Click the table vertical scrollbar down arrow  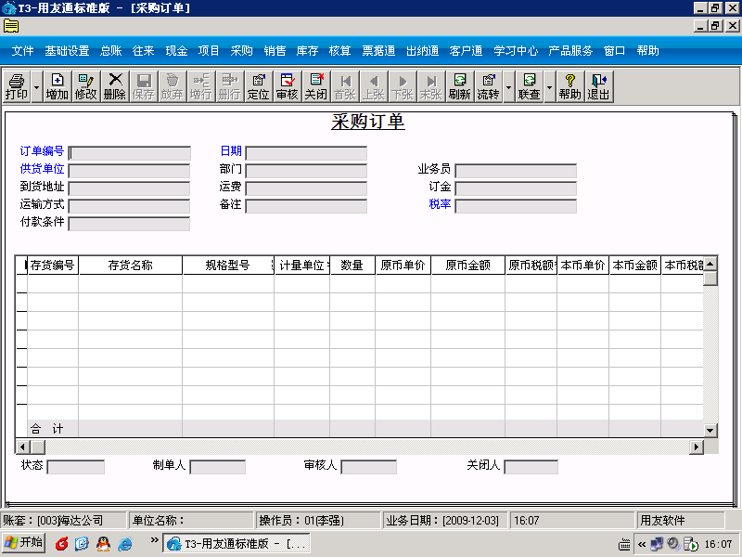[x=710, y=430]
